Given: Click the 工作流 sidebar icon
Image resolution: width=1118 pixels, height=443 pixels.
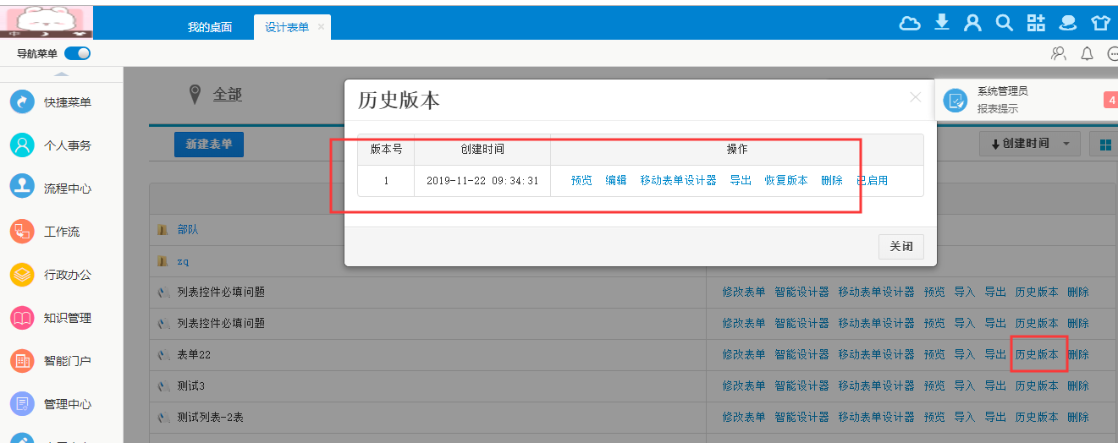Looking at the screenshot, I should click(22, 231).
